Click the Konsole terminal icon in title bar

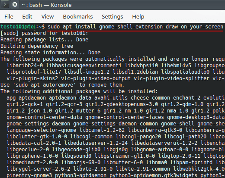(x=5, y=4)
